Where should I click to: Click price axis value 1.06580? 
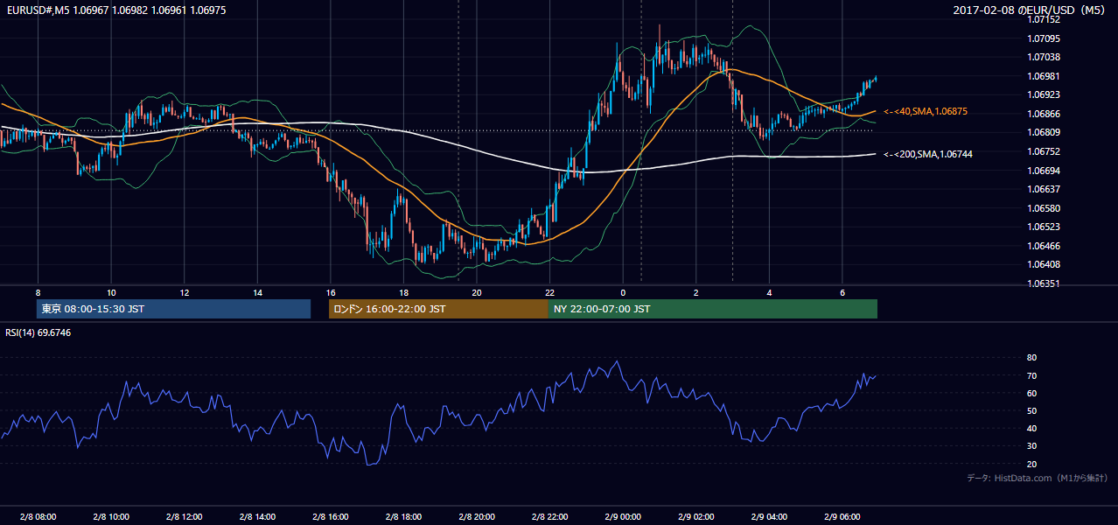tap(1045, 208)
